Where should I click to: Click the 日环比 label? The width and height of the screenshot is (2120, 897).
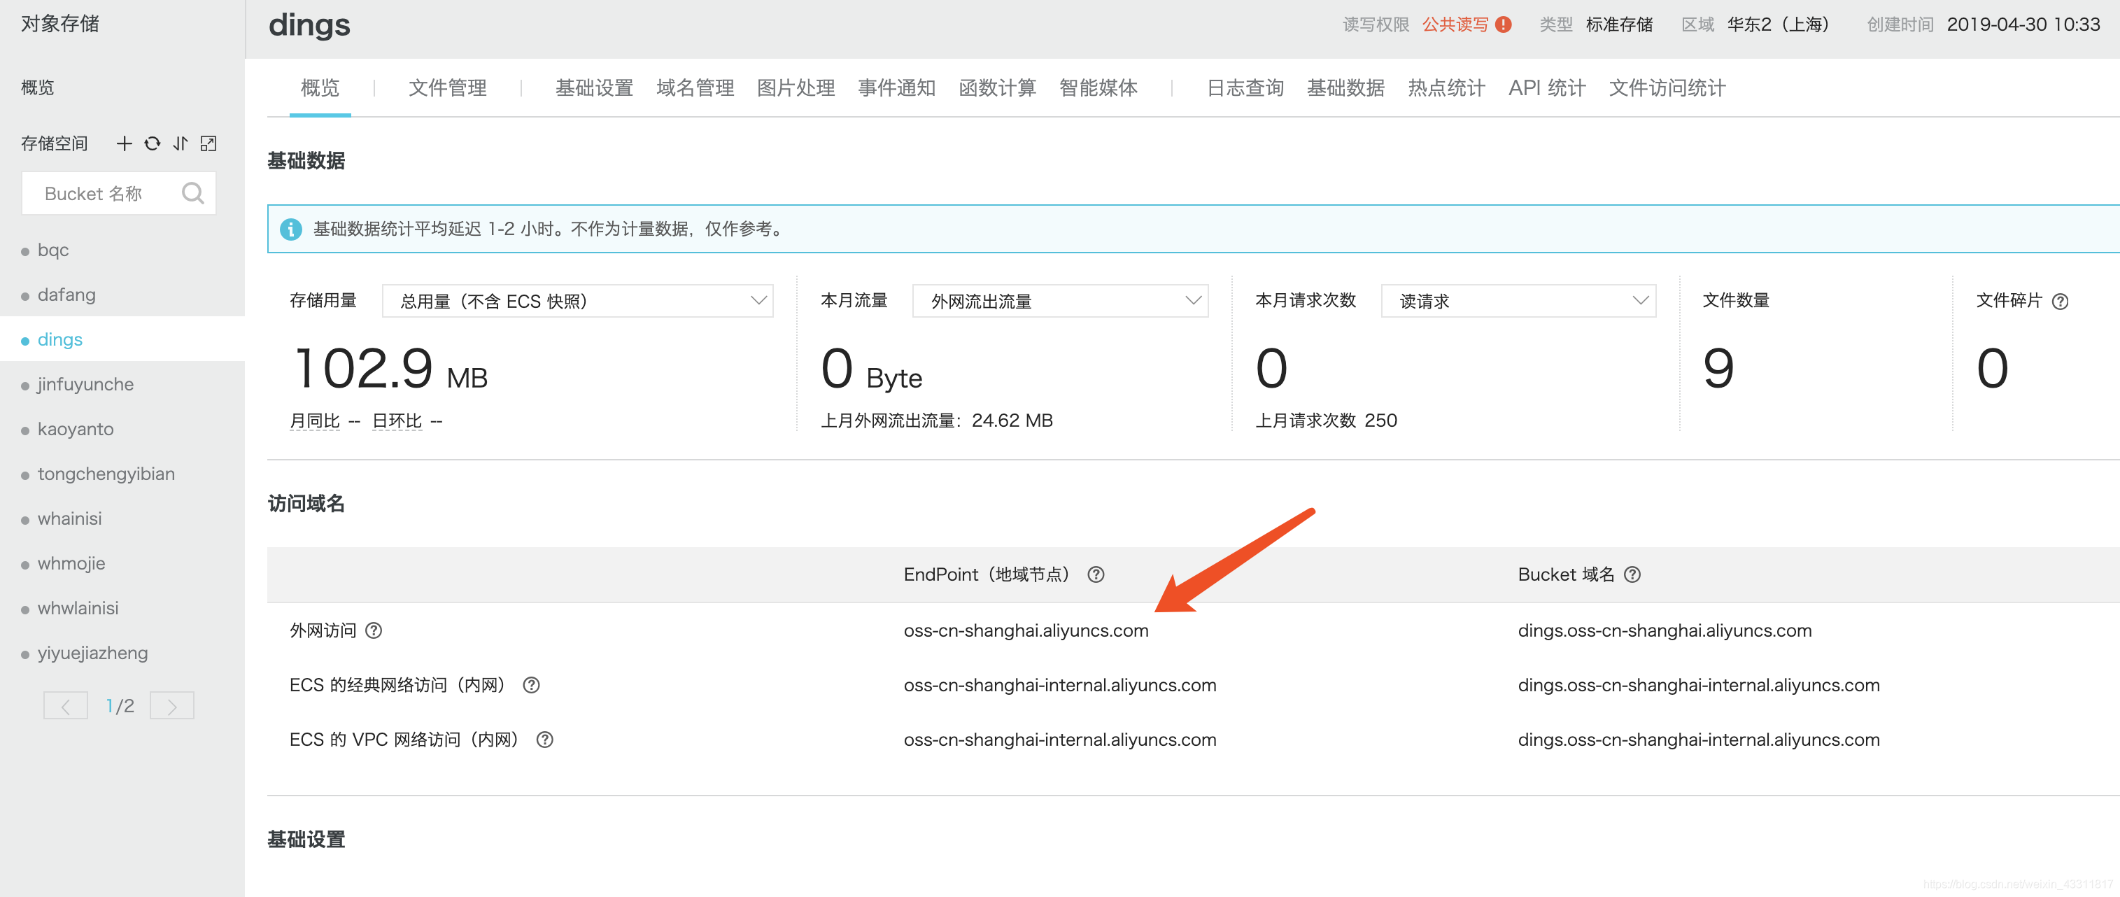pyautogui.click(x=397, y=421)
